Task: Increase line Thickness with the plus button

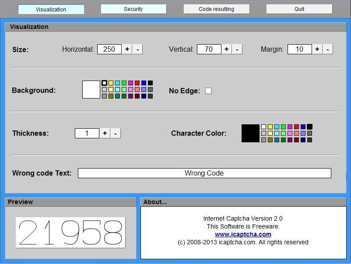Action: [x=105, y=133]
